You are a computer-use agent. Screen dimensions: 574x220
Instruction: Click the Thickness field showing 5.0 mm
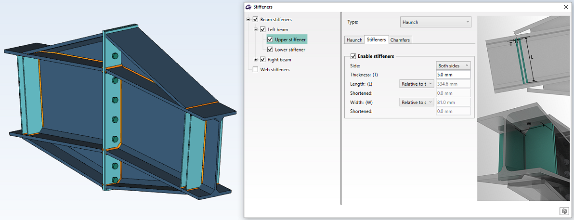[453, 75]
